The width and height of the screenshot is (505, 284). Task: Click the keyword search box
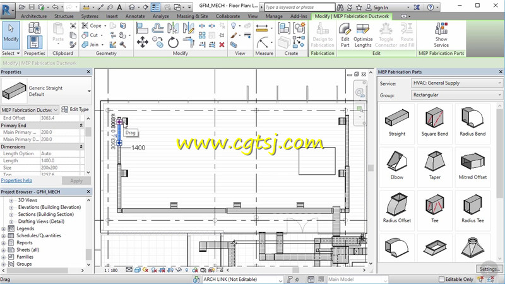pyautogui.click(x=299, y=7)
